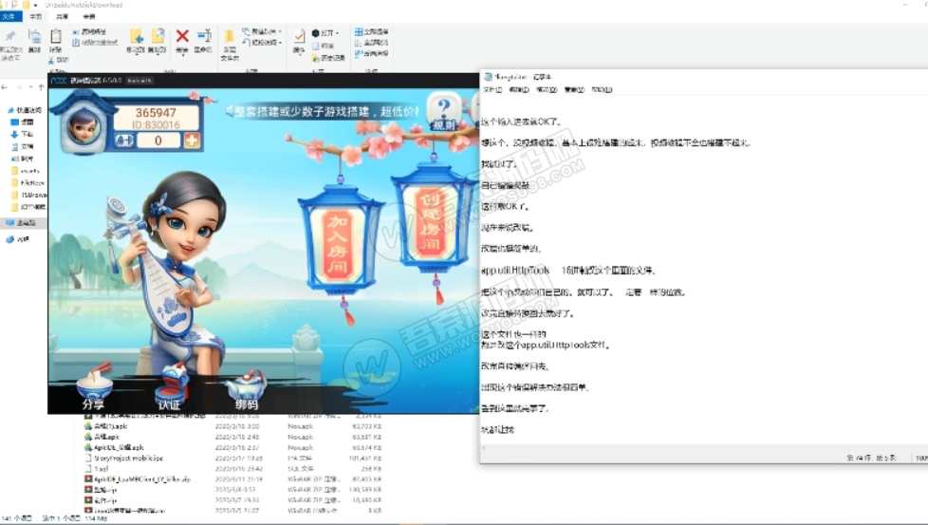Open Notepad Format menu (格式)
This screenshot has width=928, height=525.
(547, 90)
